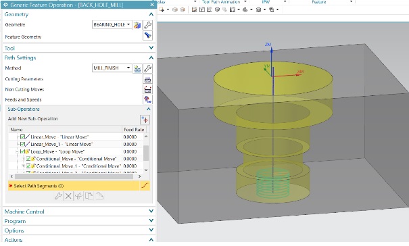Collapse the Path Settings section
409x246 pixels.
pos(151,57)
